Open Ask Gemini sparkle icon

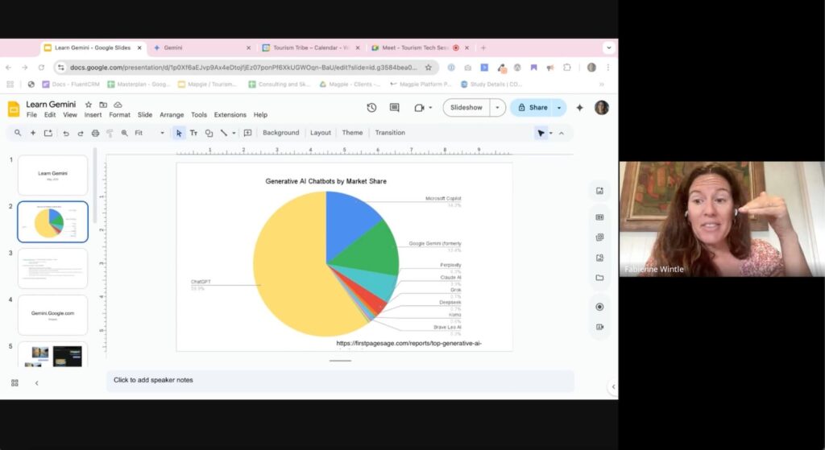(x=579, y=107)
